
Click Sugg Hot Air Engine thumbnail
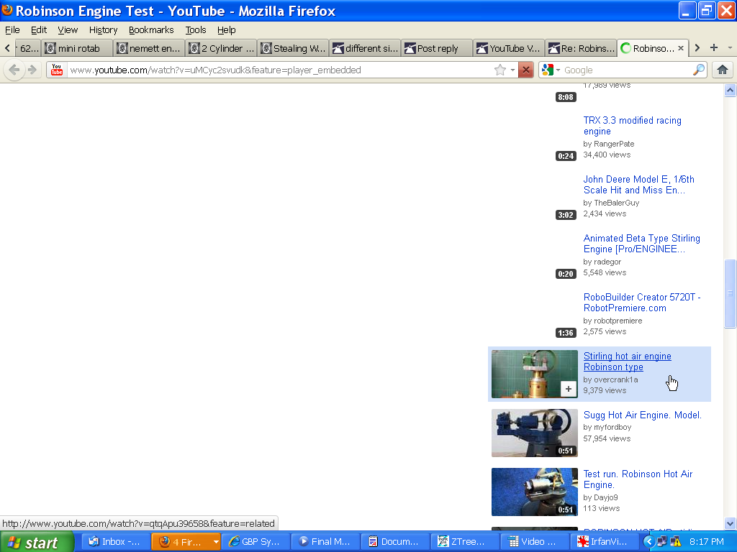(535, 433)
